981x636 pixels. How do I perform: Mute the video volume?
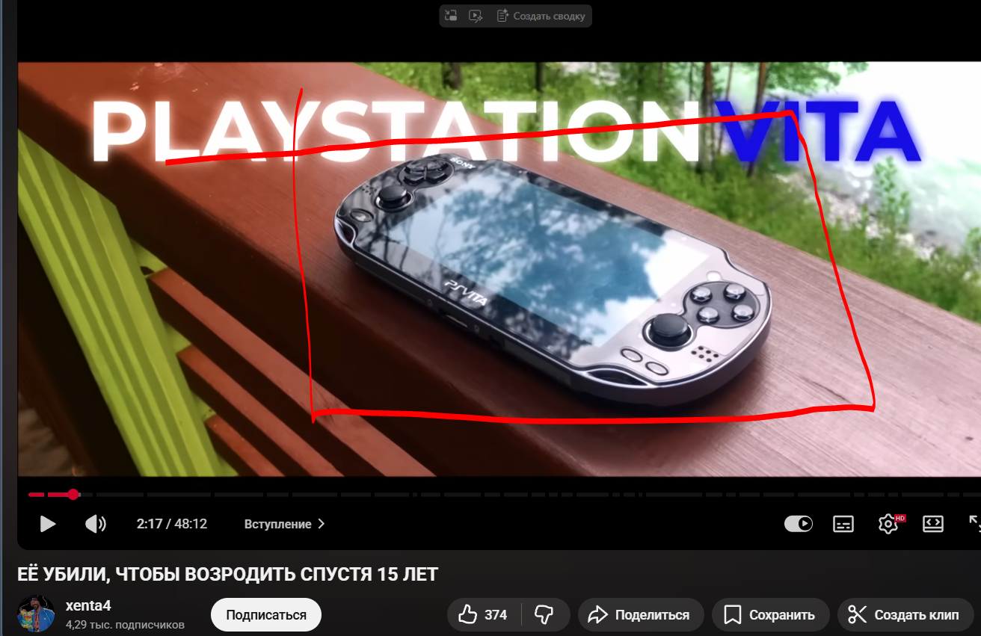95,524
